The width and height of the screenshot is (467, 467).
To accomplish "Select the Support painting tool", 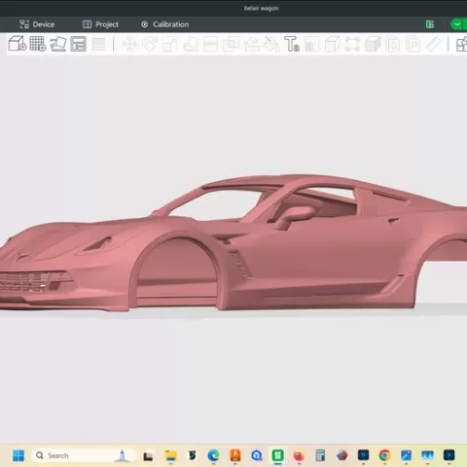I will pyautogui.click(x=252, y=44).
